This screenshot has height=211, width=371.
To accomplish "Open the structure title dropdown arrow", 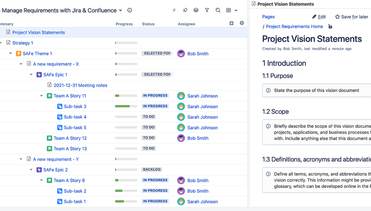I will (x=121, y=10).
